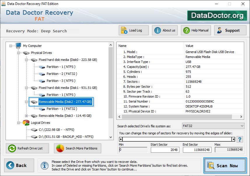The image size is (250, 176).
Task: Click the System Name value DESKTOP-KIS0MU8
Action: (199, 106)
